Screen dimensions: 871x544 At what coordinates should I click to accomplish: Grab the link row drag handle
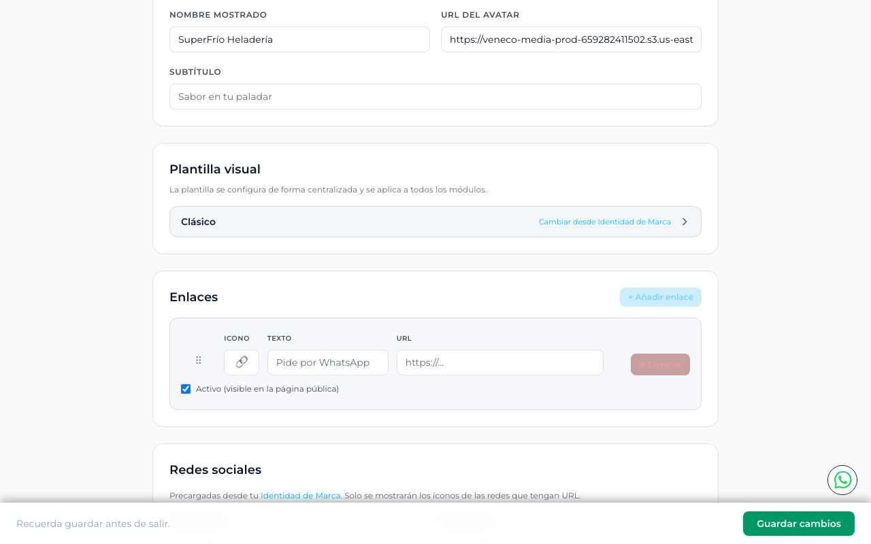(x=199, y=360)
